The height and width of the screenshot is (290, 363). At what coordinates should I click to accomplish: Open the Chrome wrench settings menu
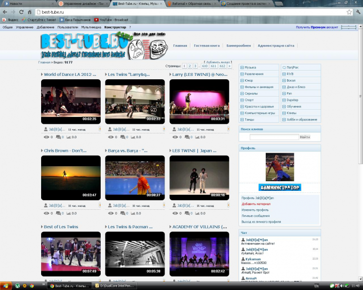357,12
